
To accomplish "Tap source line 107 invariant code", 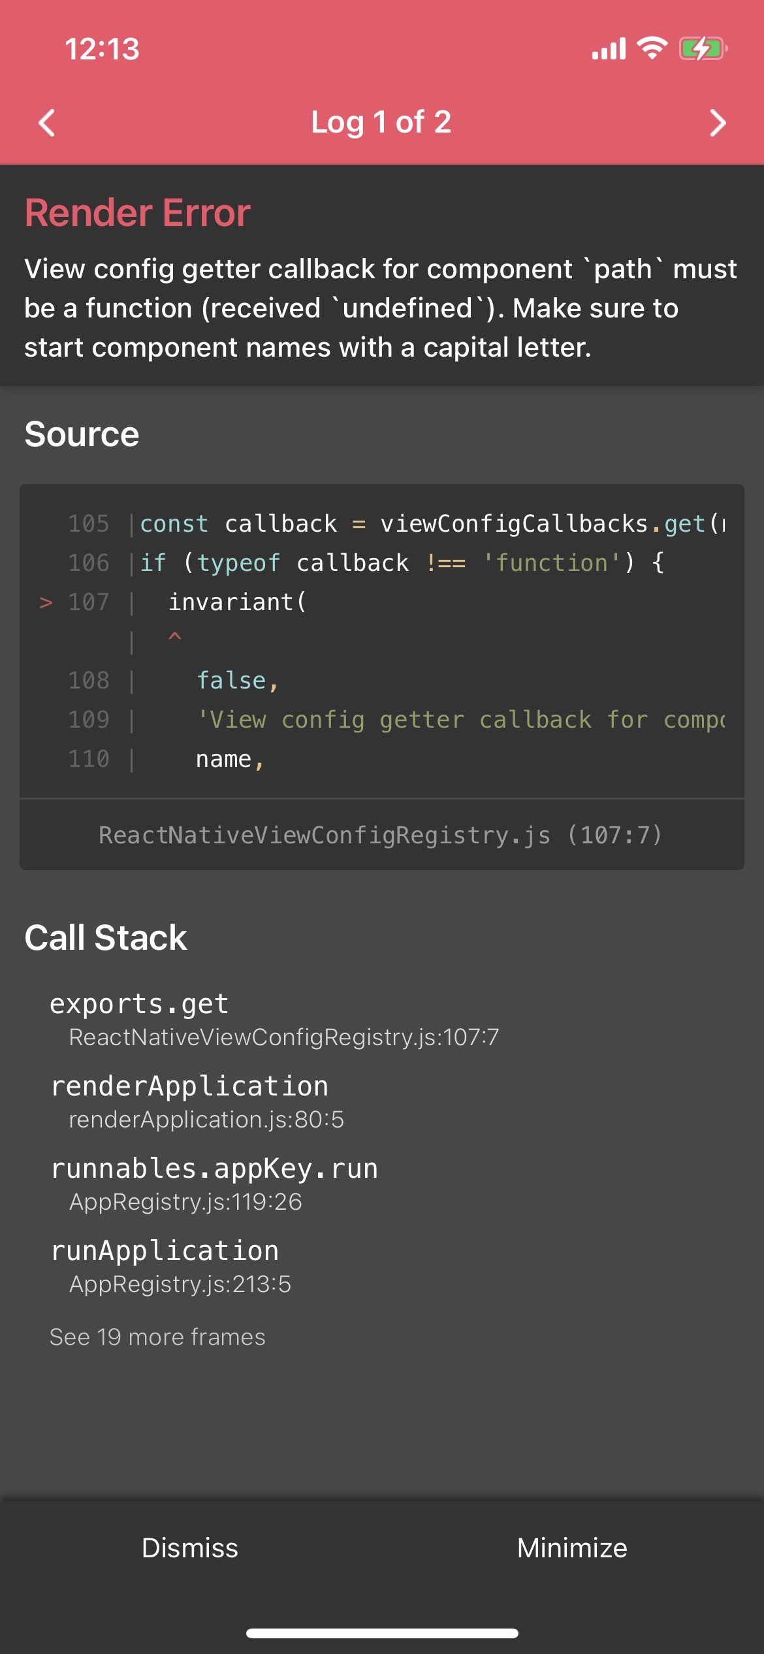I will [x=236, y=602].
